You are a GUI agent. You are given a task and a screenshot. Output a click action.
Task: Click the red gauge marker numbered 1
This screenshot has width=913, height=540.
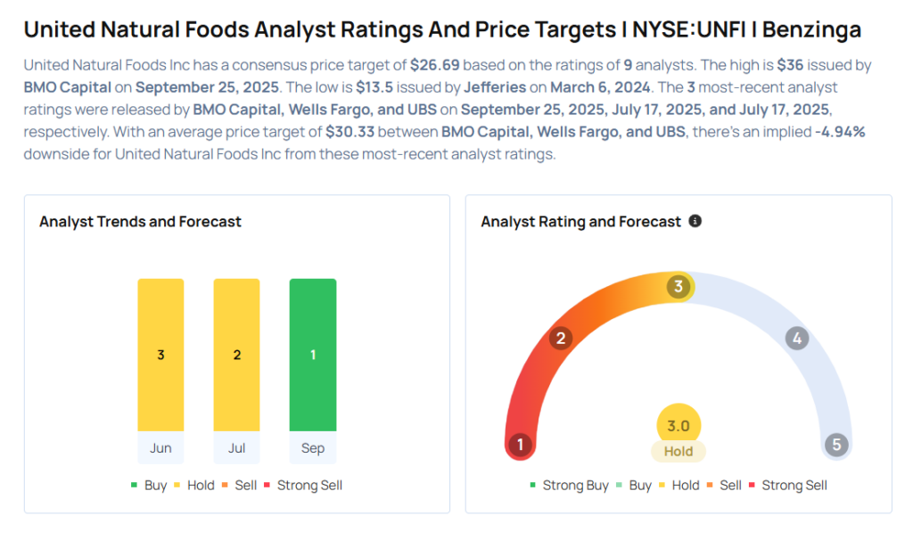(519, 445)
